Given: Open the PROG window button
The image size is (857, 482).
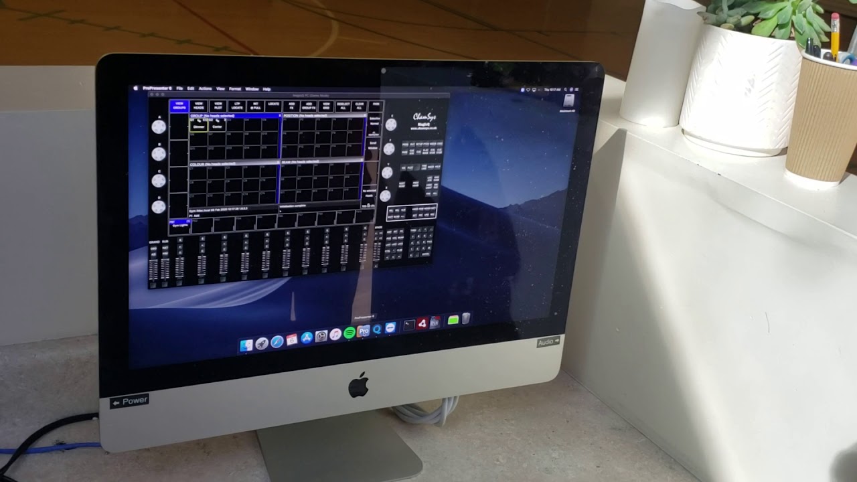Looking at the screenshot, I should 405,145.
